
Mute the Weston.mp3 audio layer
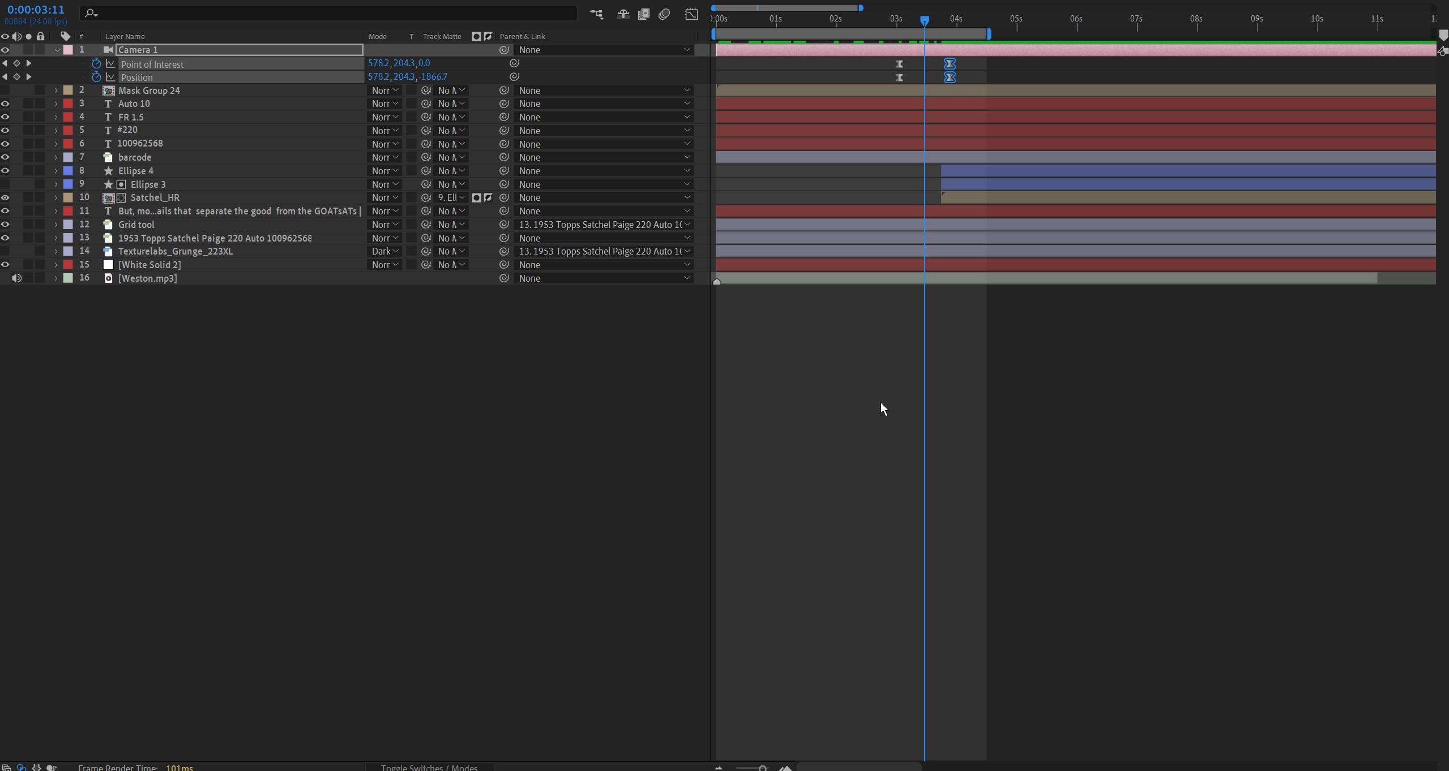coord(16,278)
